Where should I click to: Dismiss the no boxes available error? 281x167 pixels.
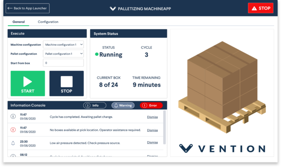pos(152,130)
